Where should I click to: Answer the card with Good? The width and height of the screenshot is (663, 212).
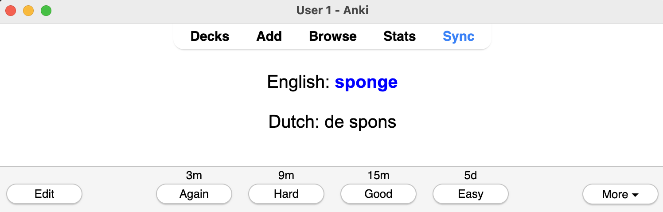(x=378, y=194)
